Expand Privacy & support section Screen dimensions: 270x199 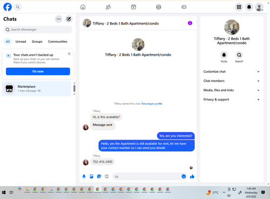click(x=232, y=99)
